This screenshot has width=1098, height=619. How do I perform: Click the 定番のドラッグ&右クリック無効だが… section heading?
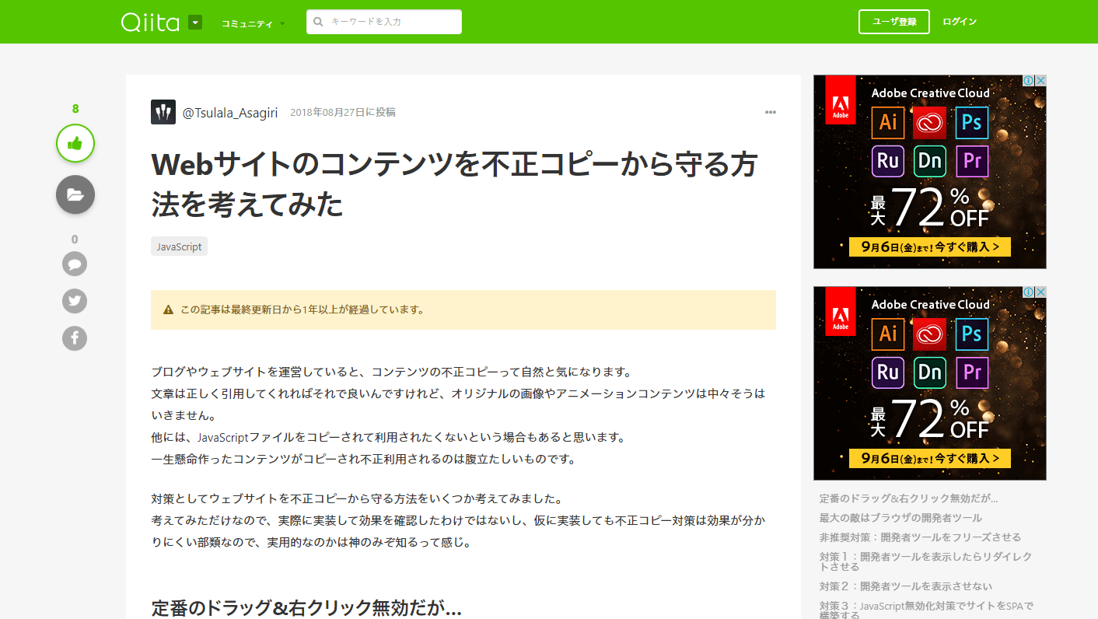click(306, 608)
